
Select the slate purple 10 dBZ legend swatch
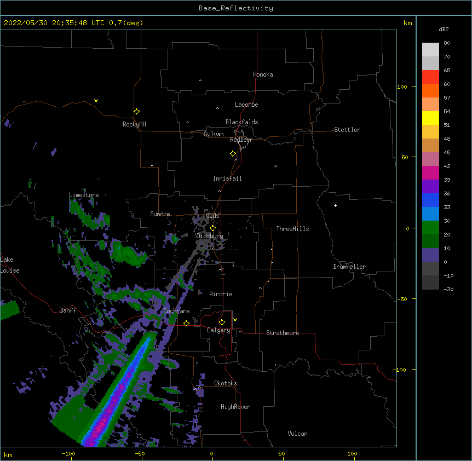pyautogui.click(x=430, y=255)
